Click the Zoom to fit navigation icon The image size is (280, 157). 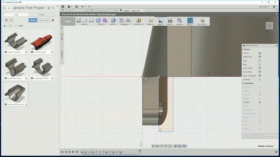tap(169, 146)
